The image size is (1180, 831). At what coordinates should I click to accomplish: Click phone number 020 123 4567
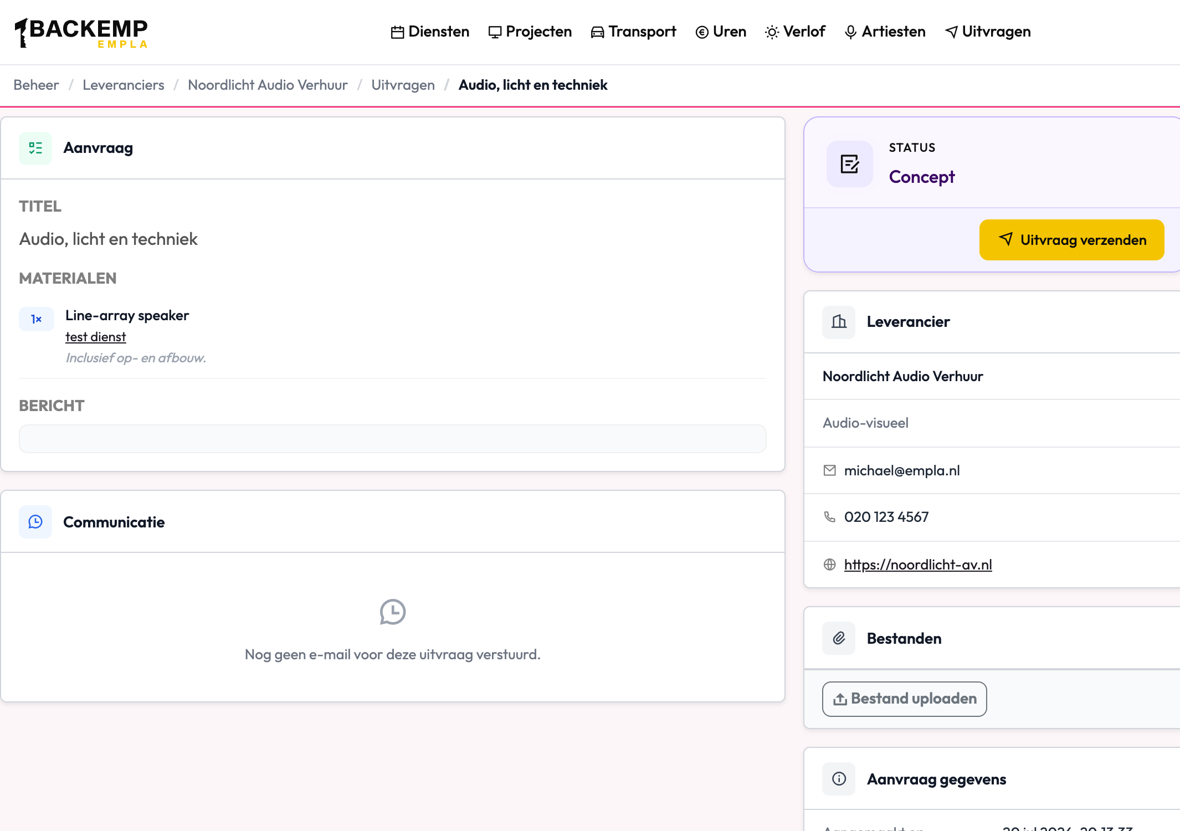[886, 517]
